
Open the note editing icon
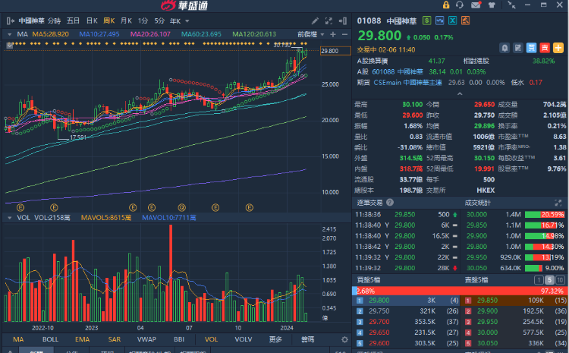coord(518,48)
